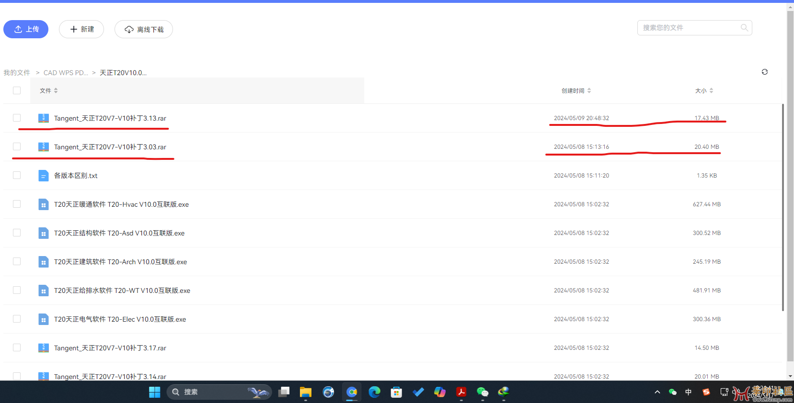
Task: Click the size value 627.44 MB
Action: (707, 204)
